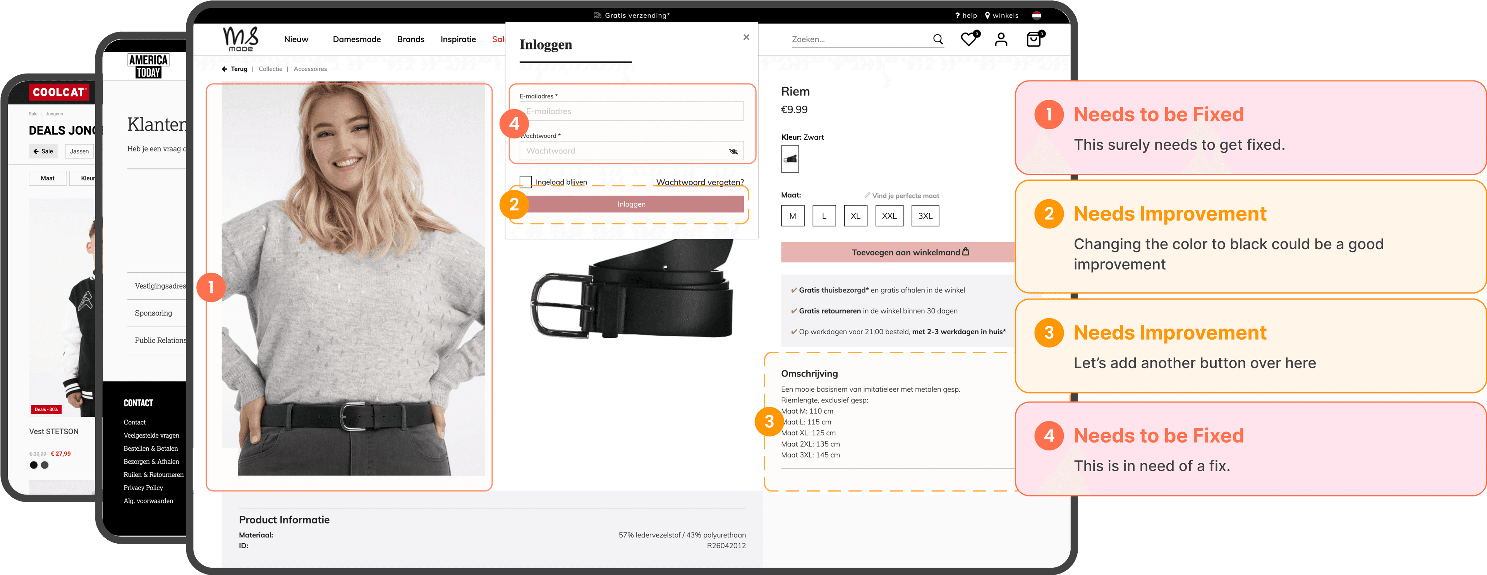Select the Zwart color swatch
Image resolution: width=1487 pixels, height=575 pixels.
coord(790,159)
